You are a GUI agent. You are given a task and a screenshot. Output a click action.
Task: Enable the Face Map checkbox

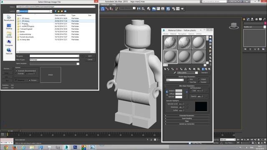tap(188, 82)
